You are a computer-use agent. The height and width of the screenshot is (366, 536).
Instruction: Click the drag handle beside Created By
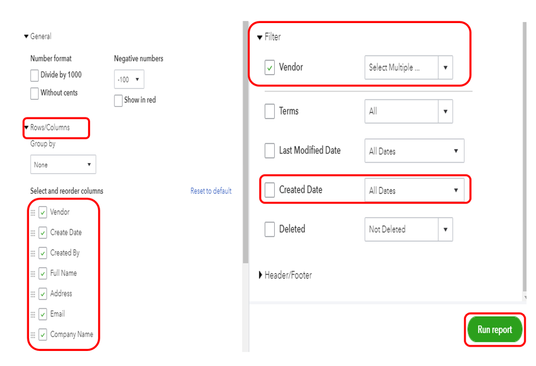pyautogui.click(x=33, y=253)
